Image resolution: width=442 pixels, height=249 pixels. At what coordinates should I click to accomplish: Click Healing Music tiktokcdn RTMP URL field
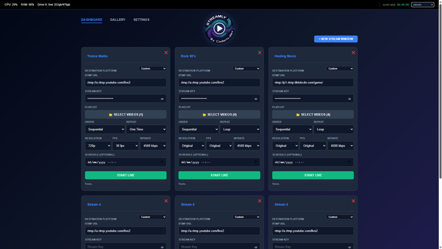tap(313, 83)
